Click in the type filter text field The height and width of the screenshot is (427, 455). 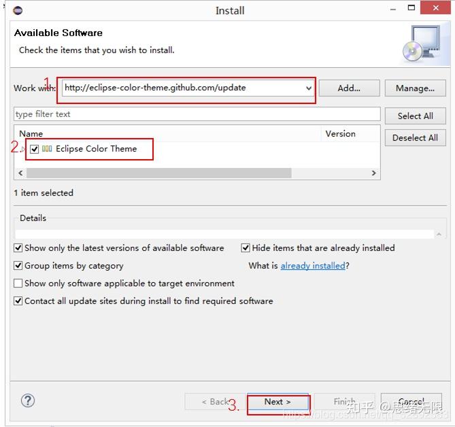(x=197, y=114)
